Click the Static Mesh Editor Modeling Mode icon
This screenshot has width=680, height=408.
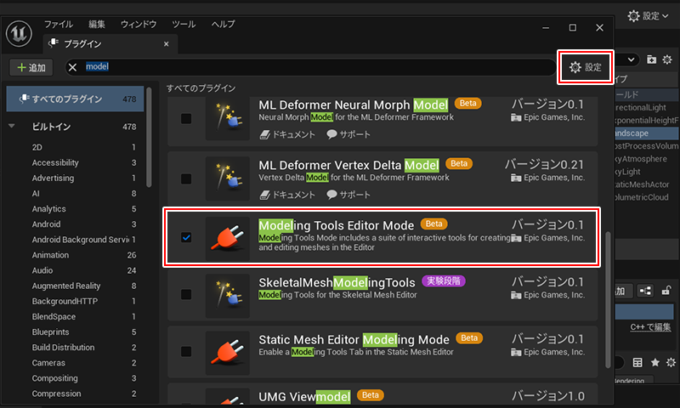point(227,350)
